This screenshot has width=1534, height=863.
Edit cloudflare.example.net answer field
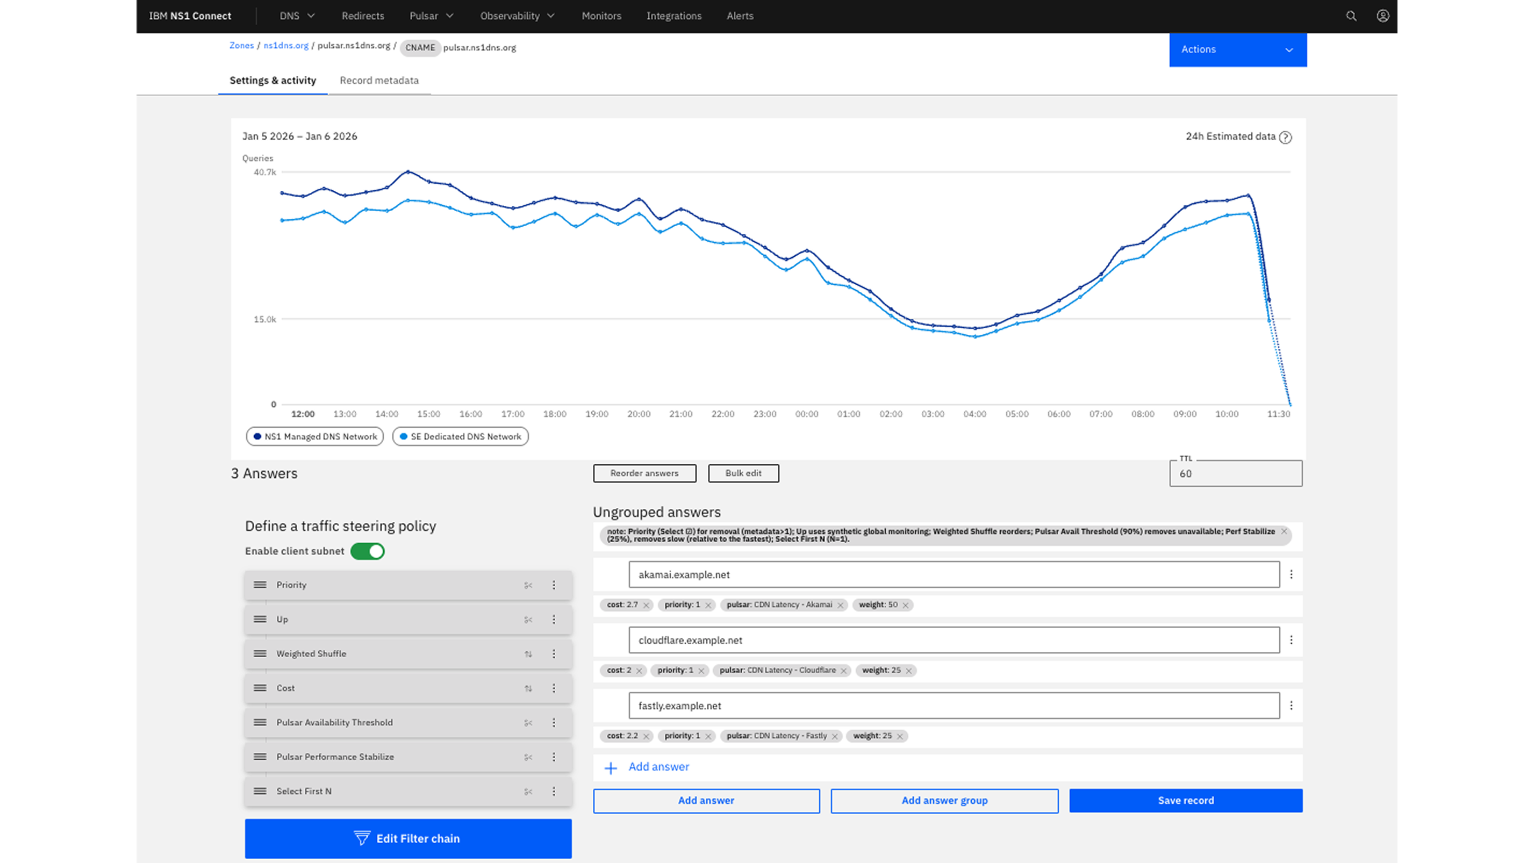(x=954, y=640)
